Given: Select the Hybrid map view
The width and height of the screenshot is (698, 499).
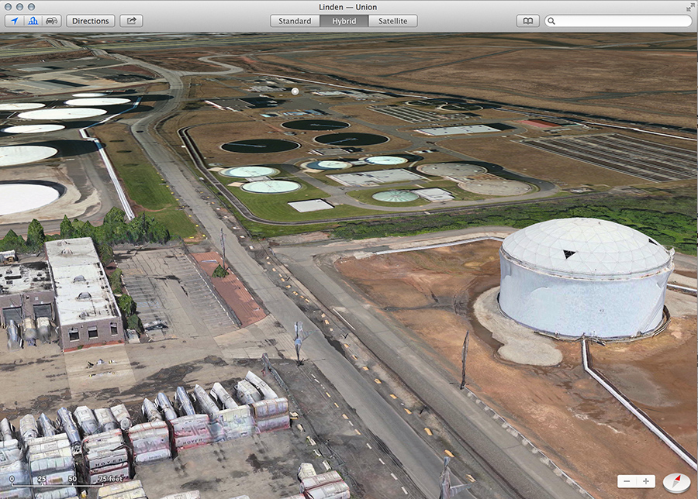Looking at the screenshot, I should [344, 21].
